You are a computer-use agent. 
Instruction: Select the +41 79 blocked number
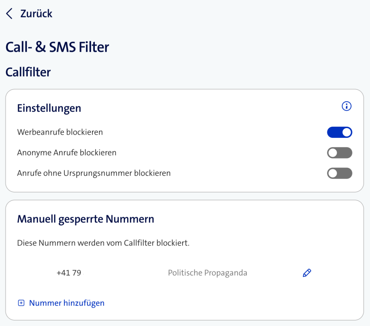69,273
